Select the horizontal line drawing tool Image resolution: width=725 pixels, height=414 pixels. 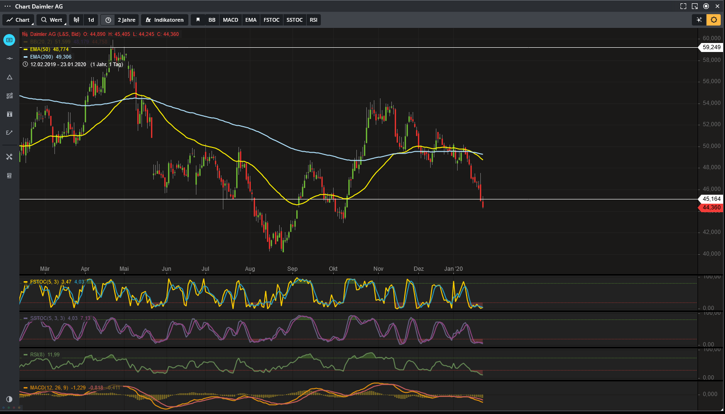pyautogui.click(x=9, y=59)
